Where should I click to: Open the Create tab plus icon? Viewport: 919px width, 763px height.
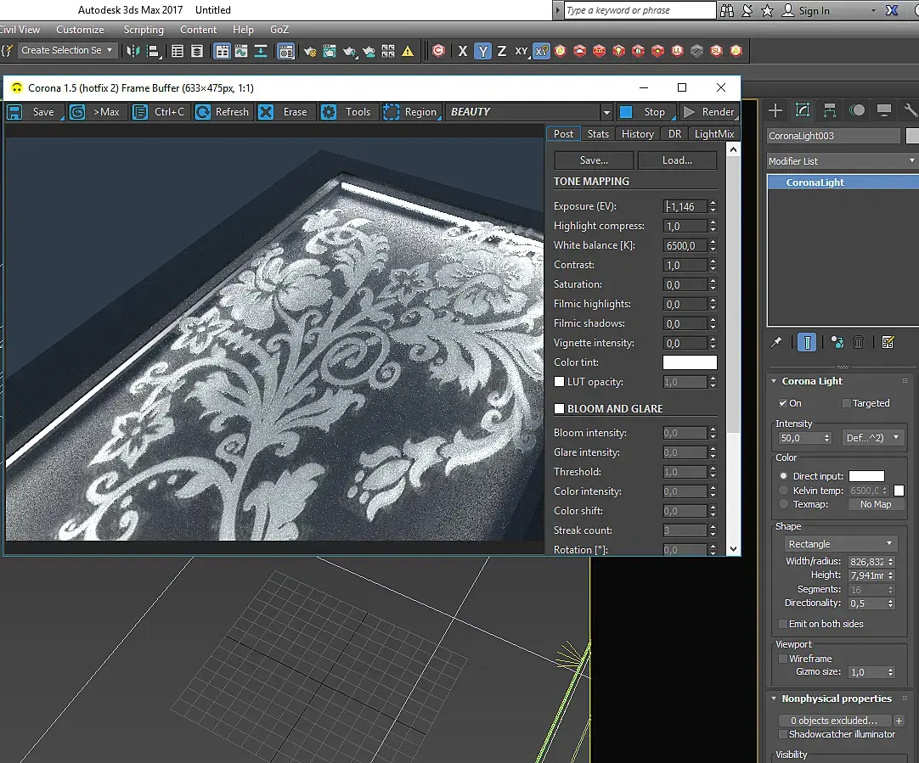point(775,110)
